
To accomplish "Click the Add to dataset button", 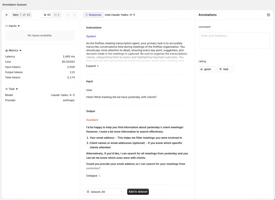I will coord(138,192).
